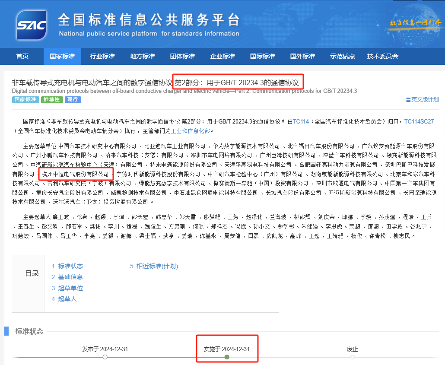Viewport: 445px width, 365px height.
Task: Navigate to the 国外标准 tab
Action: (302, 56)
